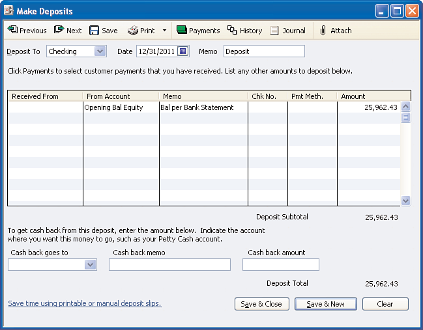Click Save & New button
This screenshot has height=330, width=423.
(x=326, y=304)
